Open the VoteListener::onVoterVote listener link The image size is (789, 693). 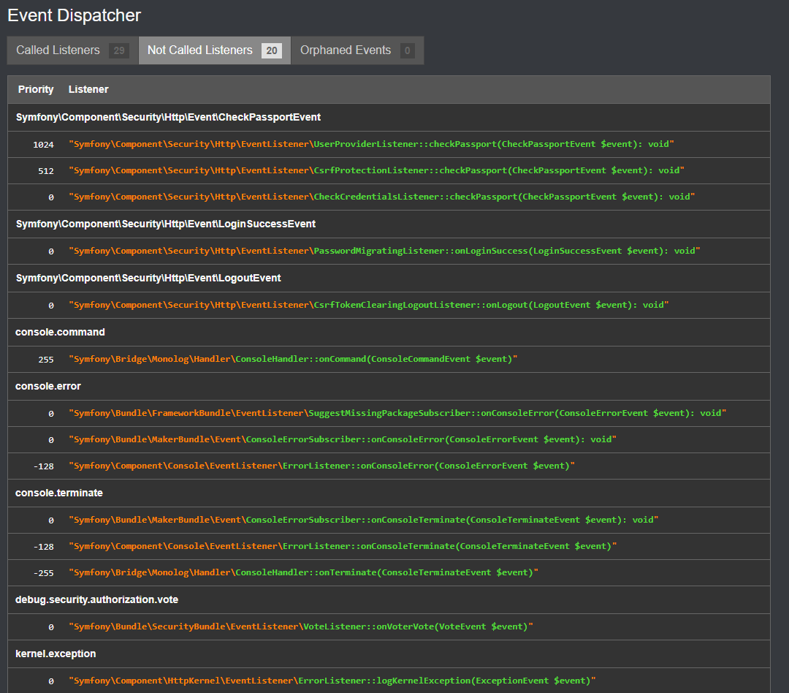301,626
